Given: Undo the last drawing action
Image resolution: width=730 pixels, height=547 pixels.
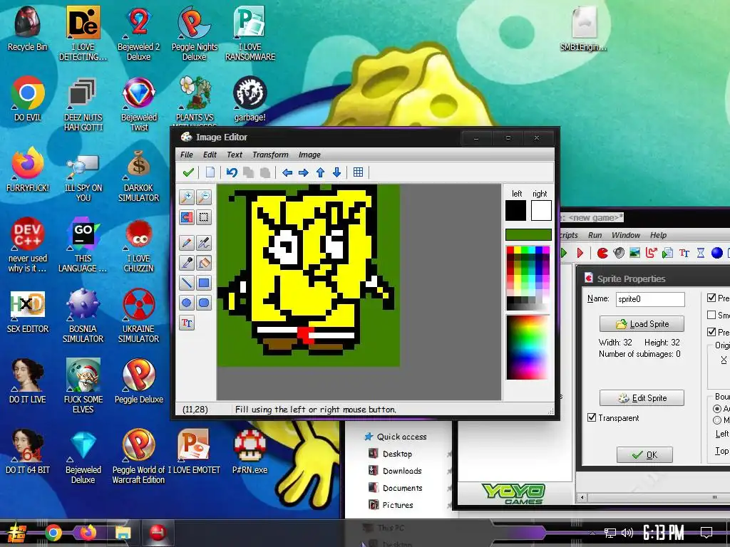Looking at the screenshot, I should (232, 172).
